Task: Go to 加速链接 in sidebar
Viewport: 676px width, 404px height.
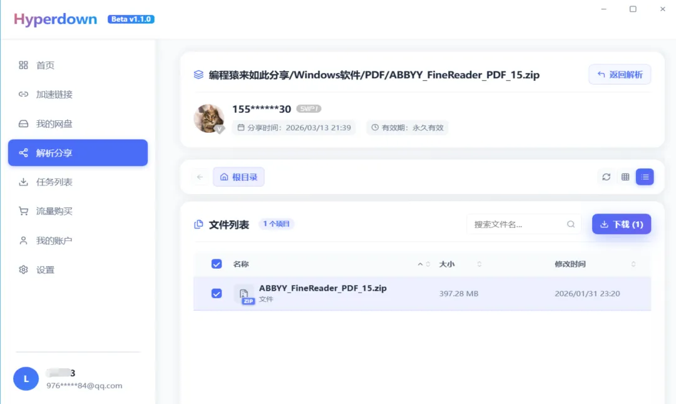Action: (x=78, y=94)
